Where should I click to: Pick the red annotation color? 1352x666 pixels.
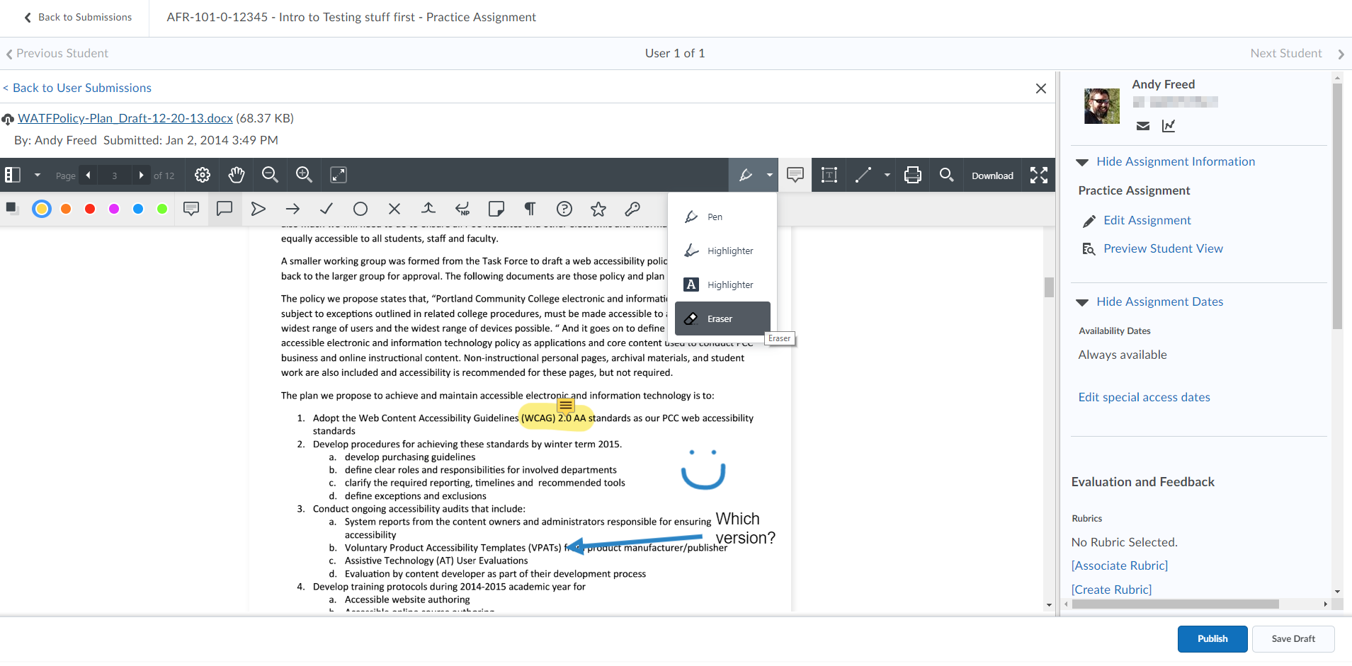pos(90,209)
